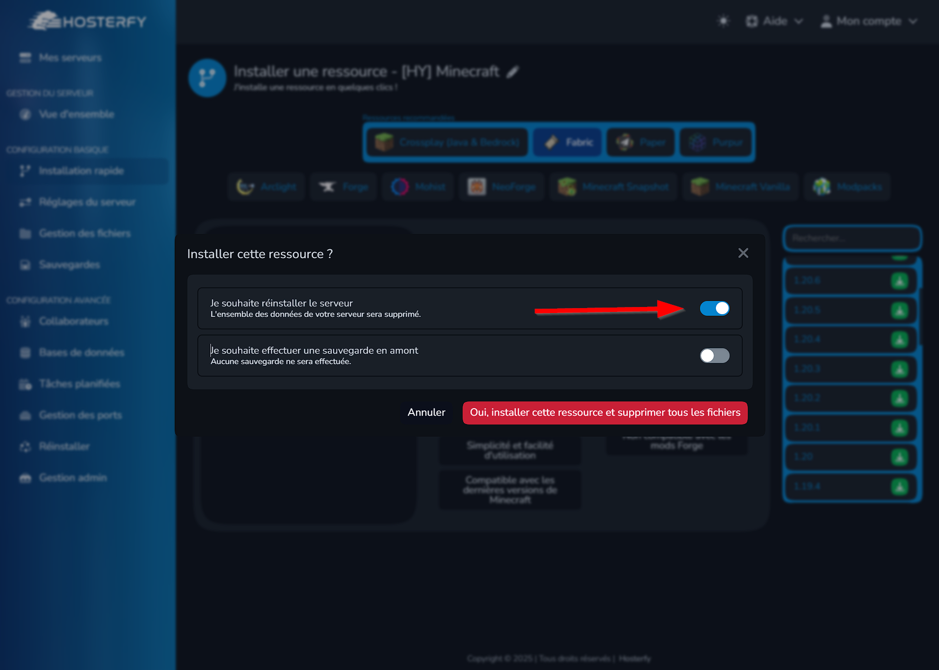
Task: Select the Minecraft Snapshot resource
Action: click(x=613, y=187)
